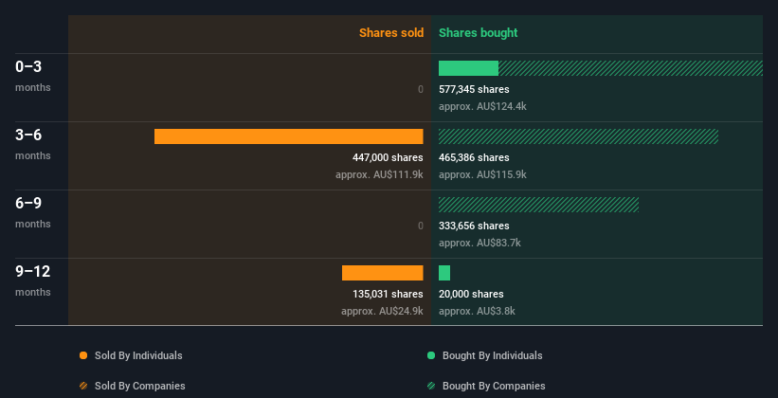The image size is (778, 398).
Task: Select the 'Bought By Individuals' legend label
Action: [x=492, y=355]
